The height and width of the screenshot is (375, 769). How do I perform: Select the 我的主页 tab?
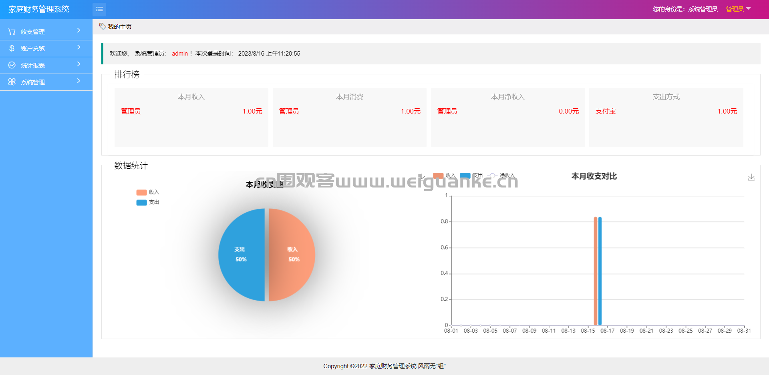point(116,26)
